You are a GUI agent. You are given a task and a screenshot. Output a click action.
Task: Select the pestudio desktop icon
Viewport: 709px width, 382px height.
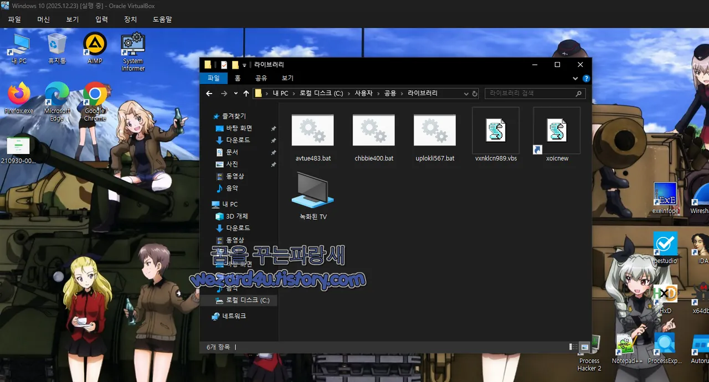[665, 248]
